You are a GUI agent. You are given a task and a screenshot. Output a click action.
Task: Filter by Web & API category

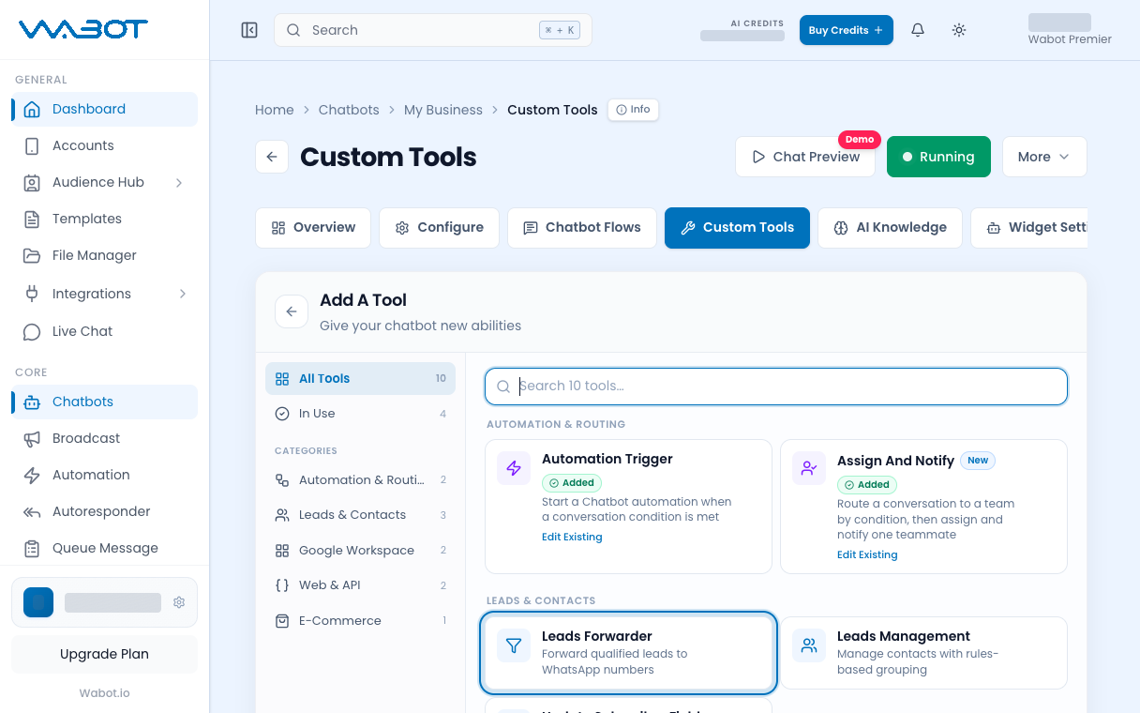(x=360, y=585)
